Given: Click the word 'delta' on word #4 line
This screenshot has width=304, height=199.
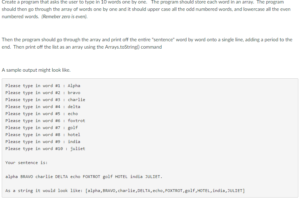Looking at the screenshot, I should 74,107.
